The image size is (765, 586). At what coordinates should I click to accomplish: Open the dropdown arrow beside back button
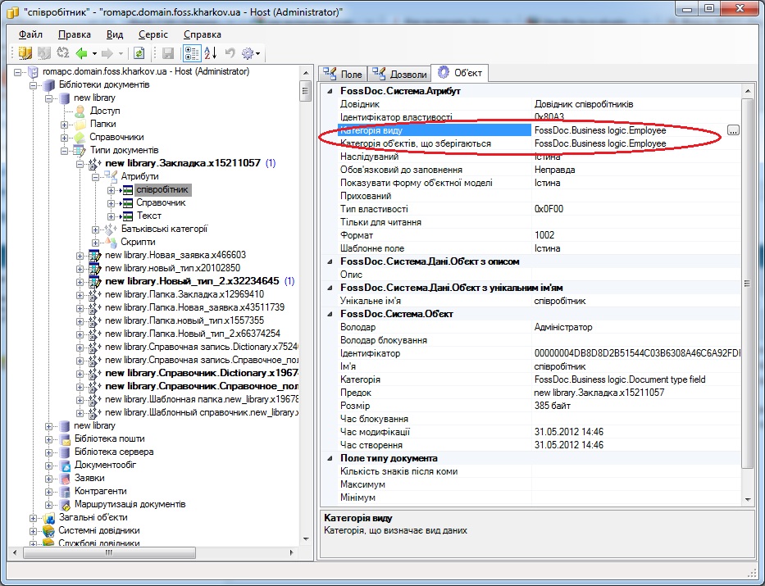click(x=94, y=53)
